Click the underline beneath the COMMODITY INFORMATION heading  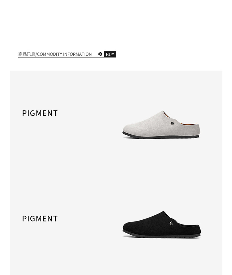(61, 57)
